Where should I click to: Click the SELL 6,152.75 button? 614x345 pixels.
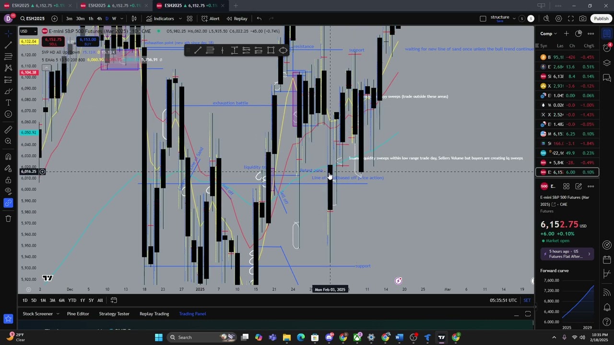tap(53, 42)
